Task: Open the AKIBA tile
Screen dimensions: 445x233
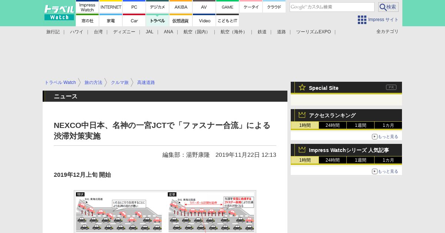Action: click(x=181, y=7)
